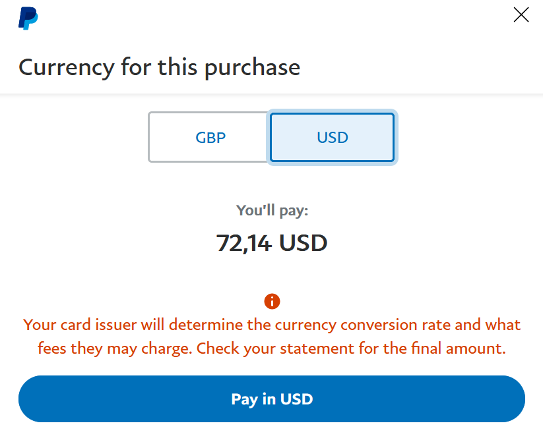The image size is (543, 442).
Task: Click Check your statement for the final amount
Action: pyautogui.click(x=351, y=348)
